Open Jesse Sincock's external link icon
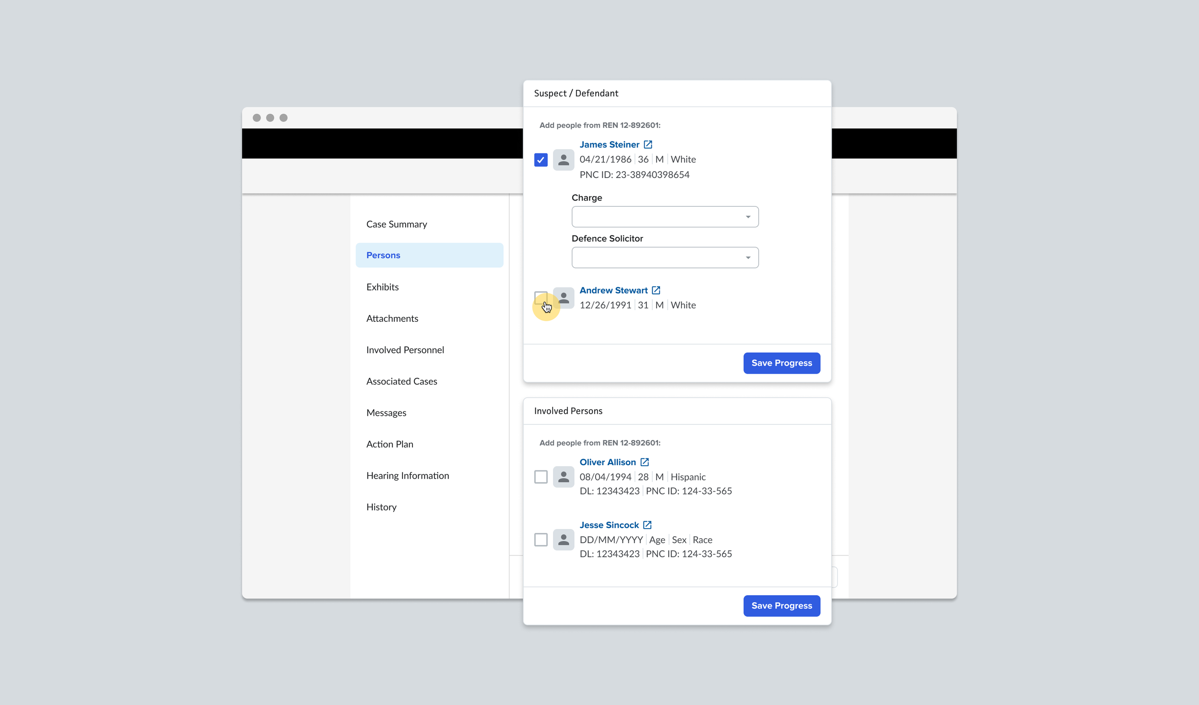1199x705 pixels. click(x=647, y=525)
